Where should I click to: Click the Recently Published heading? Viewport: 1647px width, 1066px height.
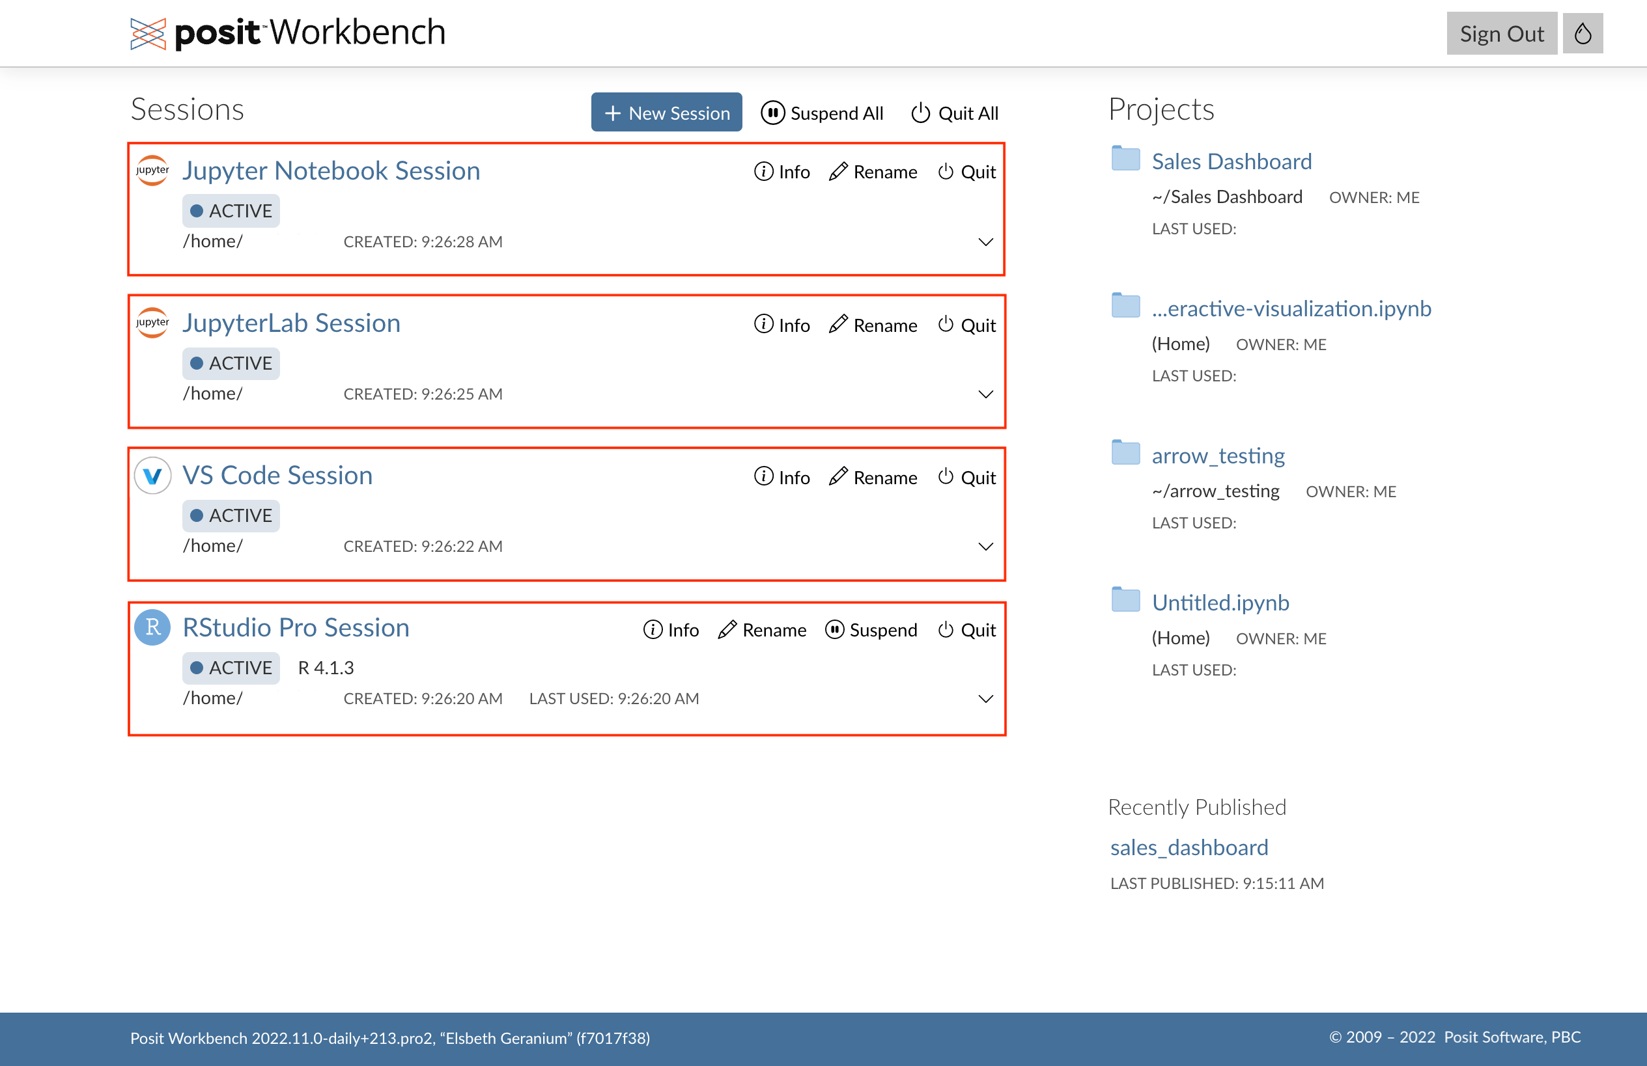pos(1196,807)
